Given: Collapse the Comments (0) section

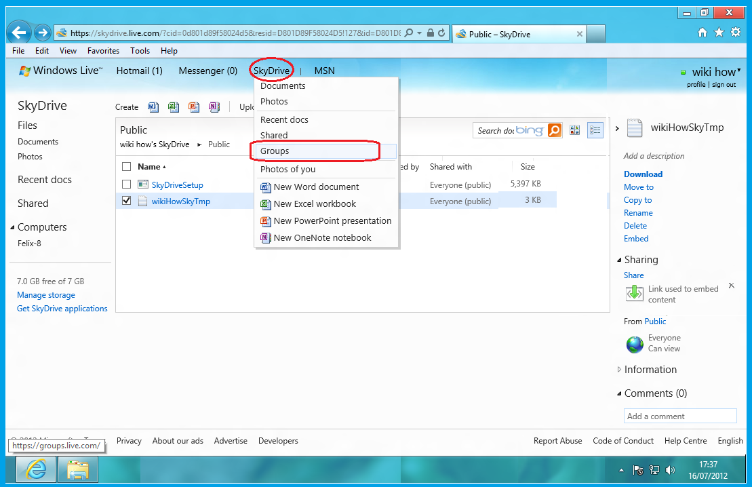Looking at the screenshot, I should click(619, 393).
